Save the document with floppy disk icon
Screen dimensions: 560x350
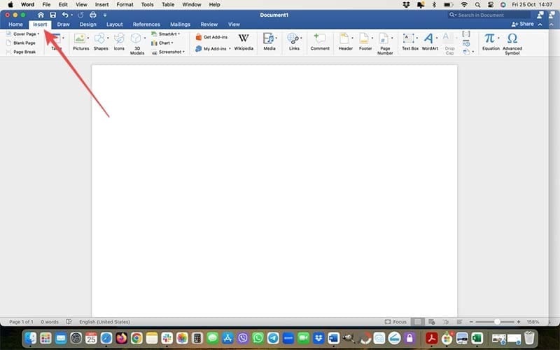[x=53, y=15]
